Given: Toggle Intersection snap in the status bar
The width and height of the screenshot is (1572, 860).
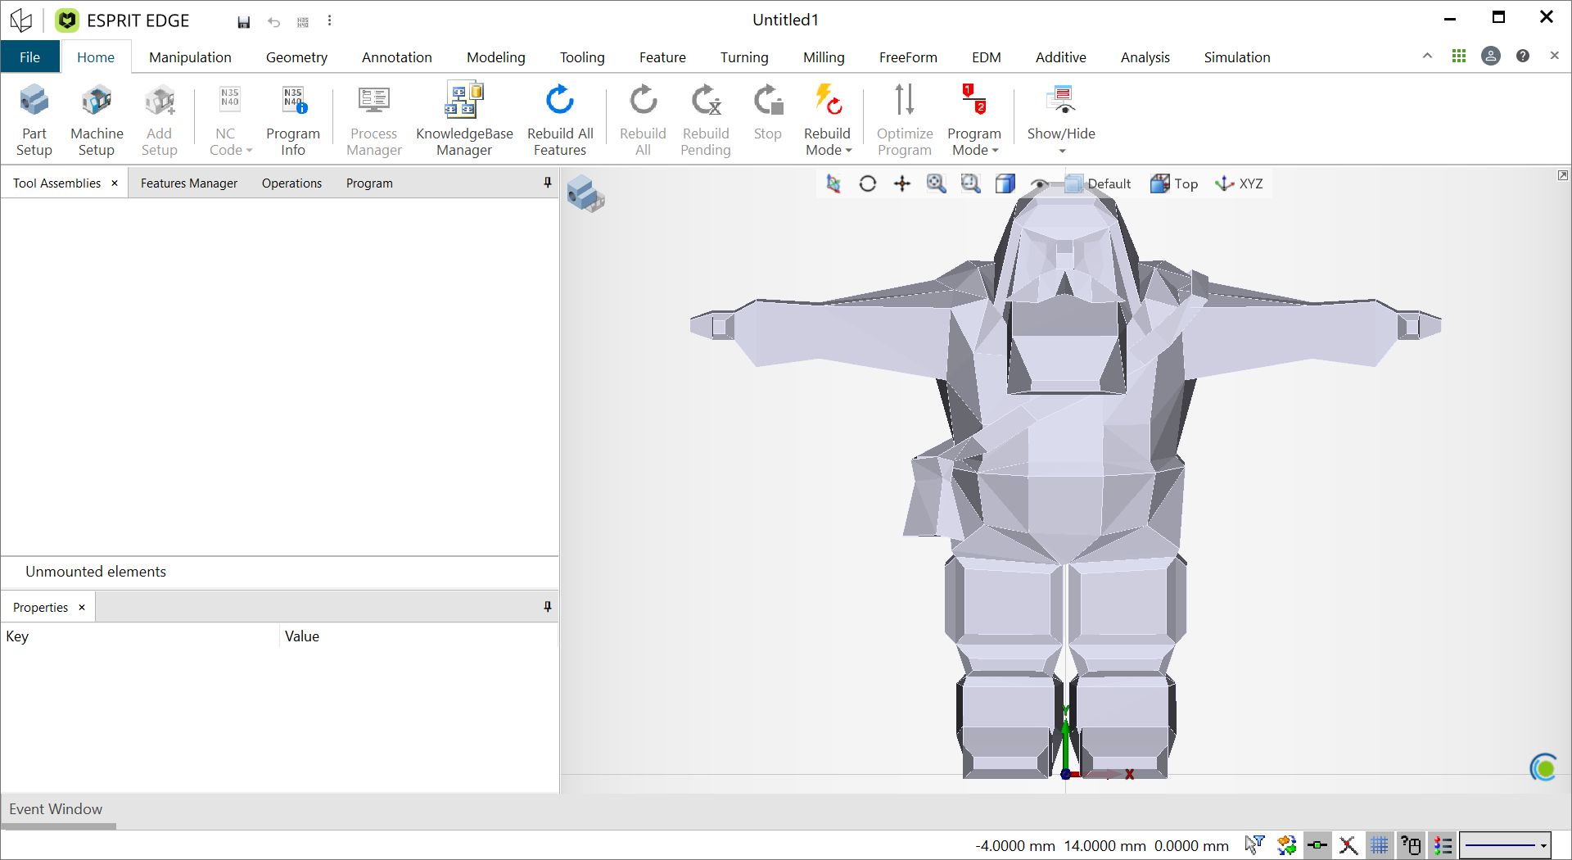Looking at the screenshot, I should pyautogui.click(x=1348, y=844).
